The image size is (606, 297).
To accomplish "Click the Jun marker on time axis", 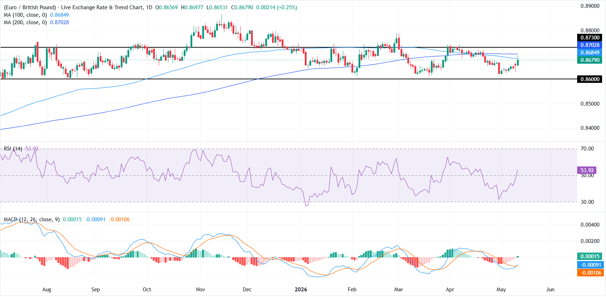I will [550, 290].
